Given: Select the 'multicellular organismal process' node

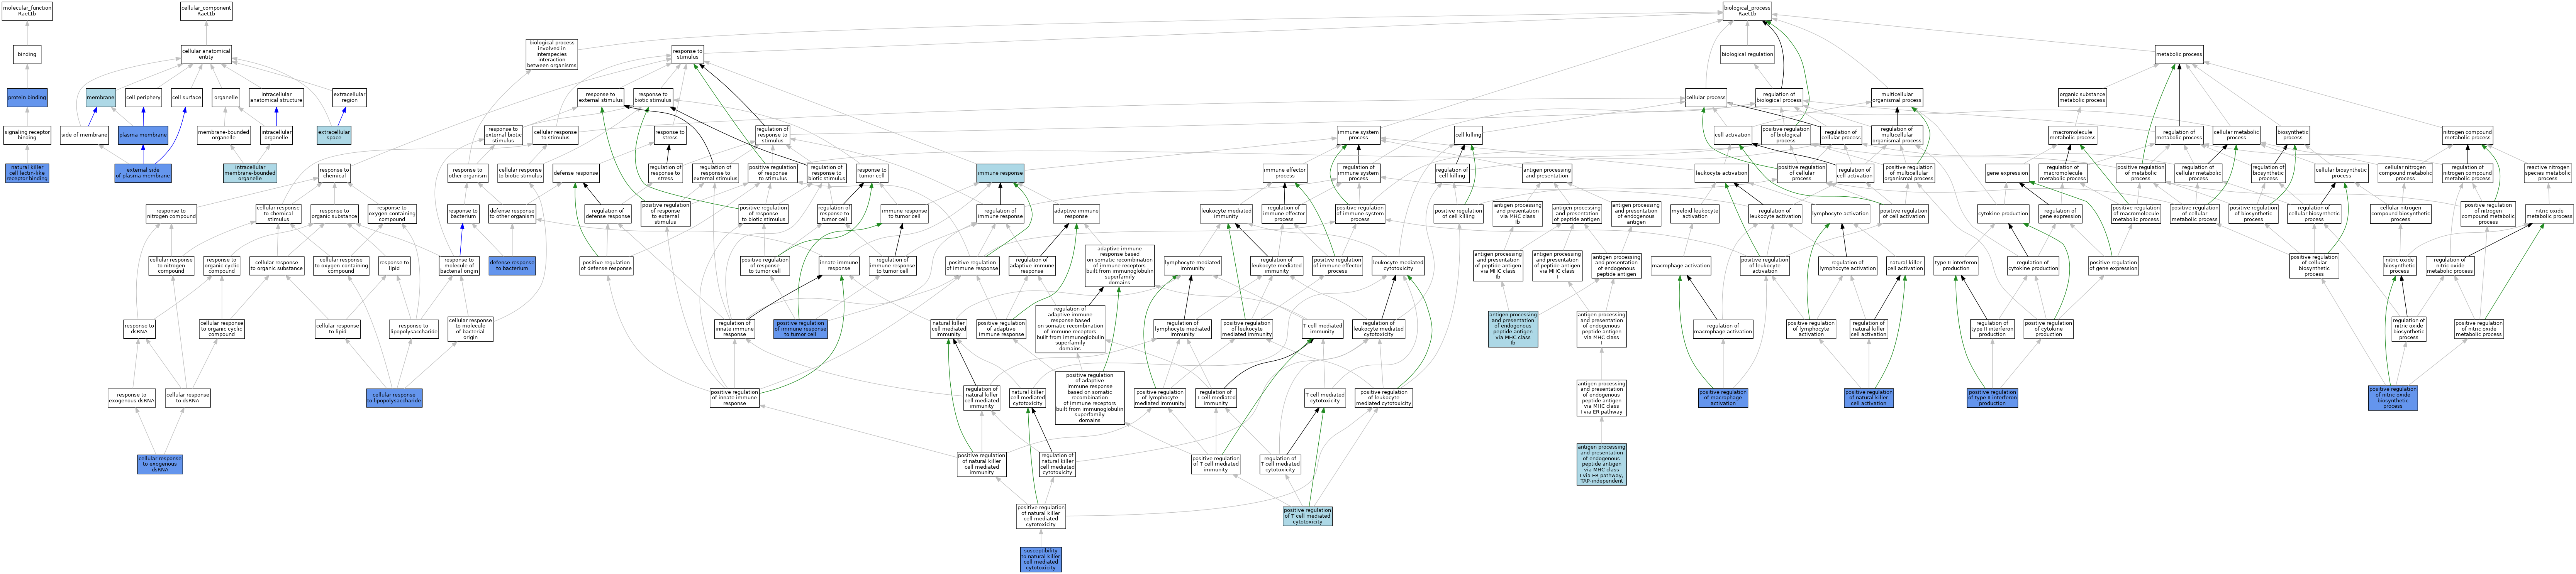Looking at the screenshot, I should pyautogui.click(x=1897, y=98).
